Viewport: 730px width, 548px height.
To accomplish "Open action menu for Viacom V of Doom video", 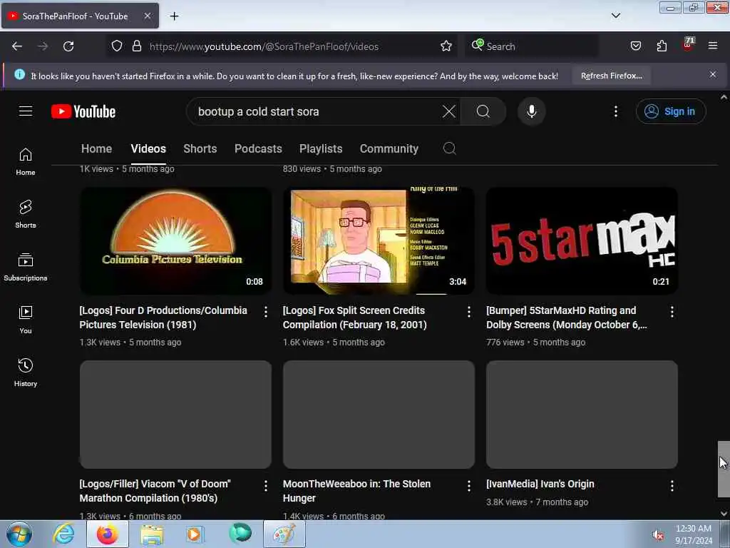I will 265,485.
